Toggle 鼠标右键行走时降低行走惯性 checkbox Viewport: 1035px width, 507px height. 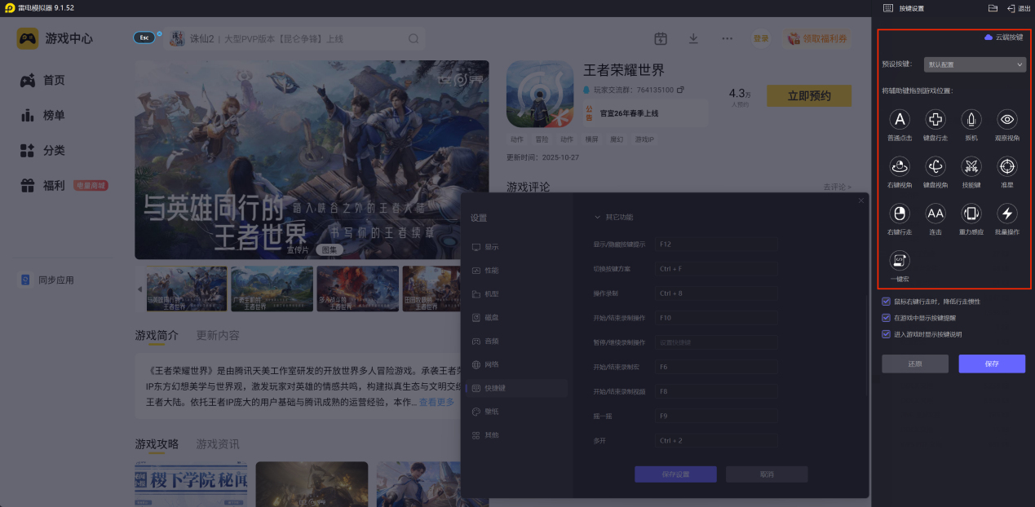click(x=887, y=302)
